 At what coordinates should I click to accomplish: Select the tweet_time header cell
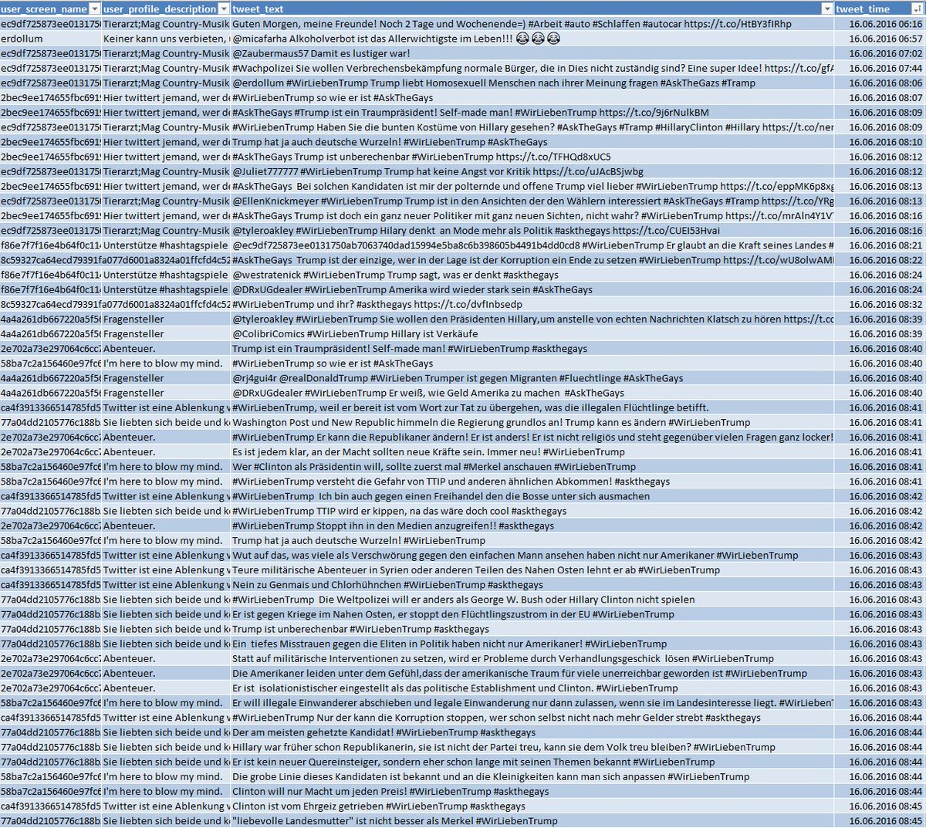(x=879, y=9)
